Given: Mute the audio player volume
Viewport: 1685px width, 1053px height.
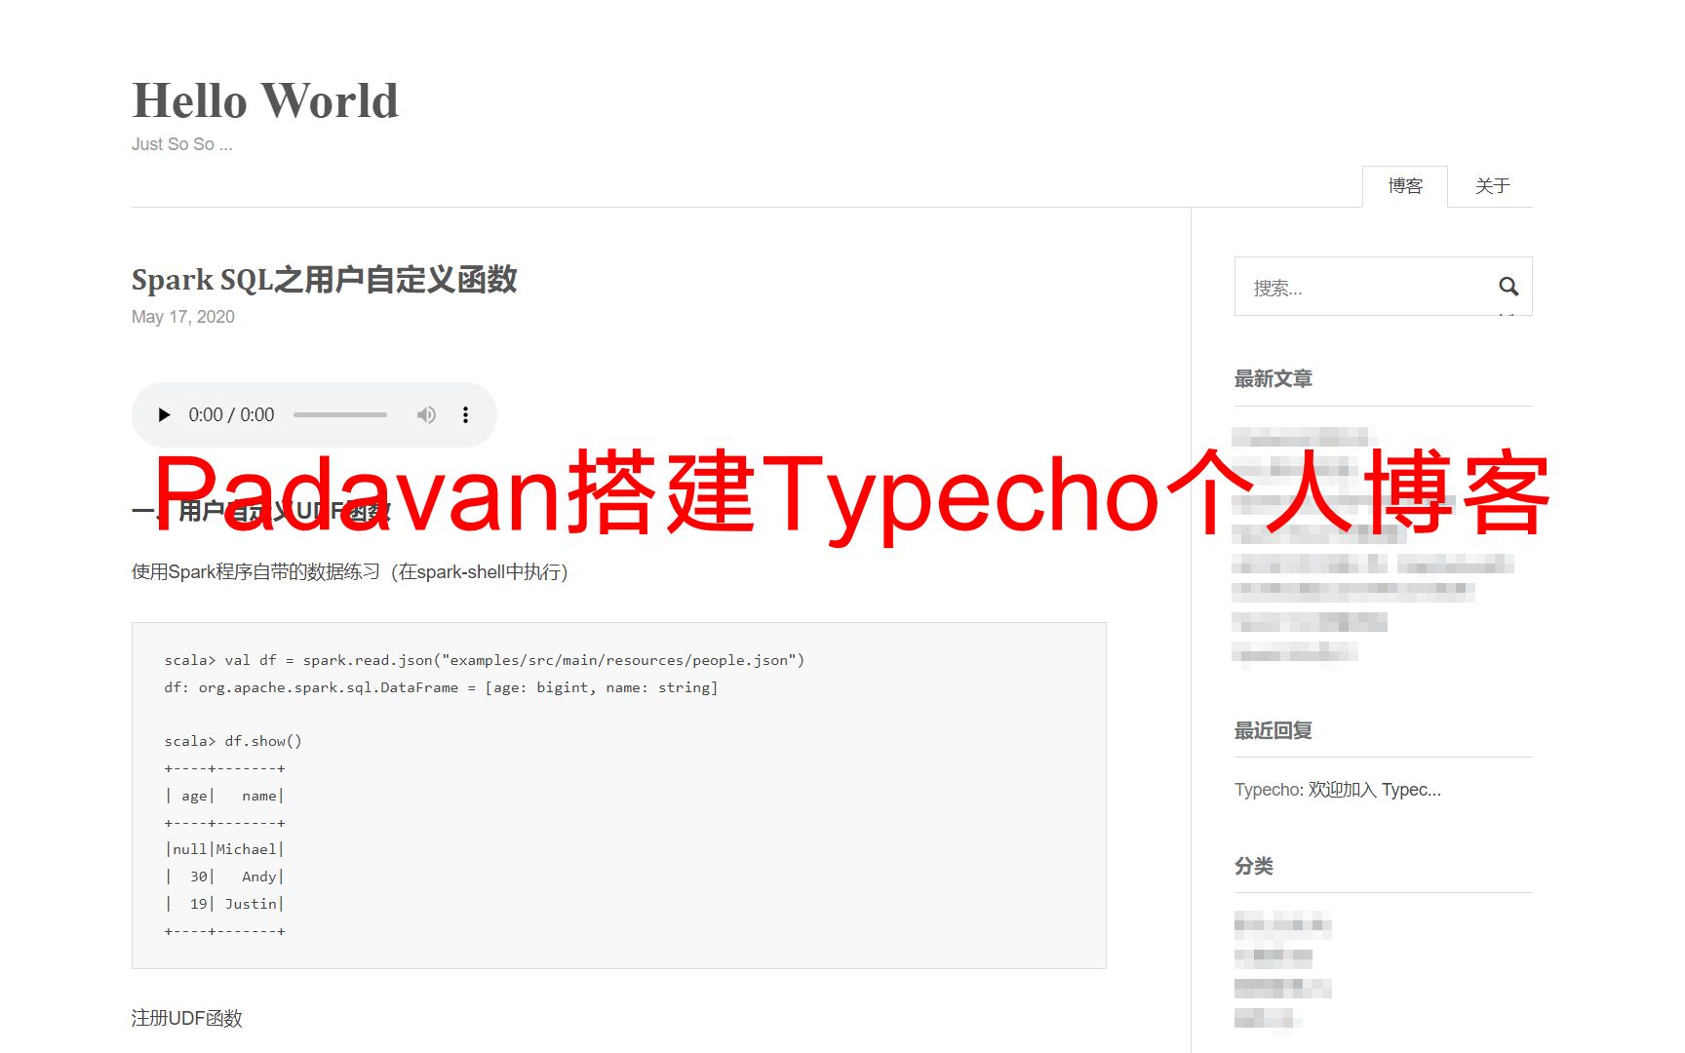Looking at the screenshot, I should tap(426, 415).
